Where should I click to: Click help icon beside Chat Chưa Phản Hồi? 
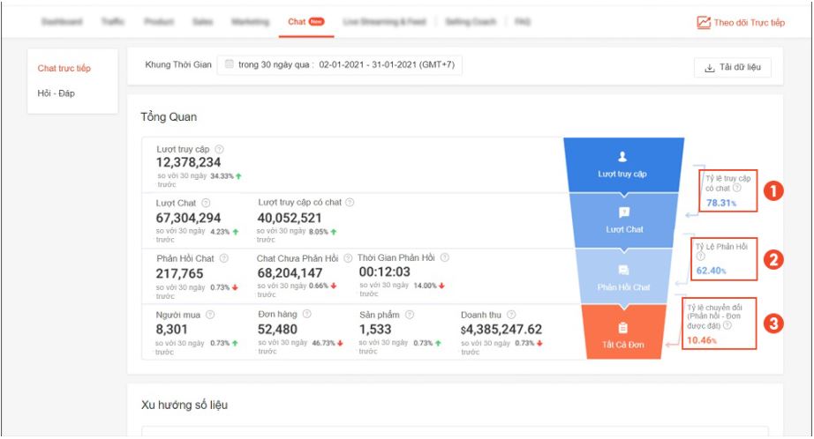click(347, 258)
